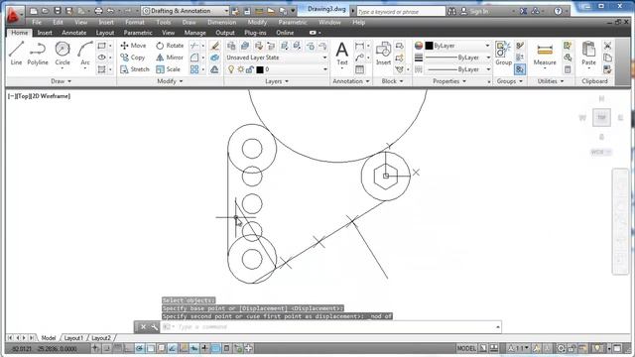Click the Save icon in quick access toolbar
Screen dimensions: 635x357
(58, 11)
